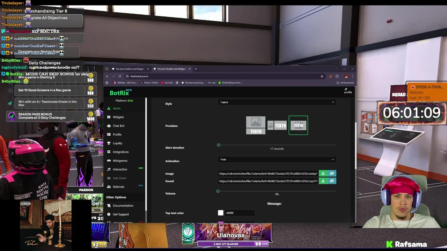The width and height of the screenshot is (447, 251).
Task: Click the Alert duration slider handle
Action: pos(219,145)
